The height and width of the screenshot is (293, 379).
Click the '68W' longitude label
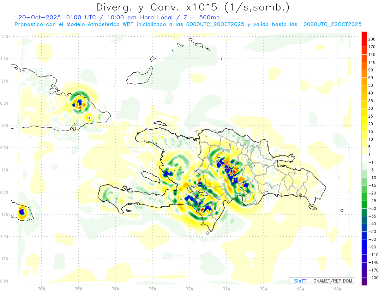pyautogui.click(x=338, y=289)
